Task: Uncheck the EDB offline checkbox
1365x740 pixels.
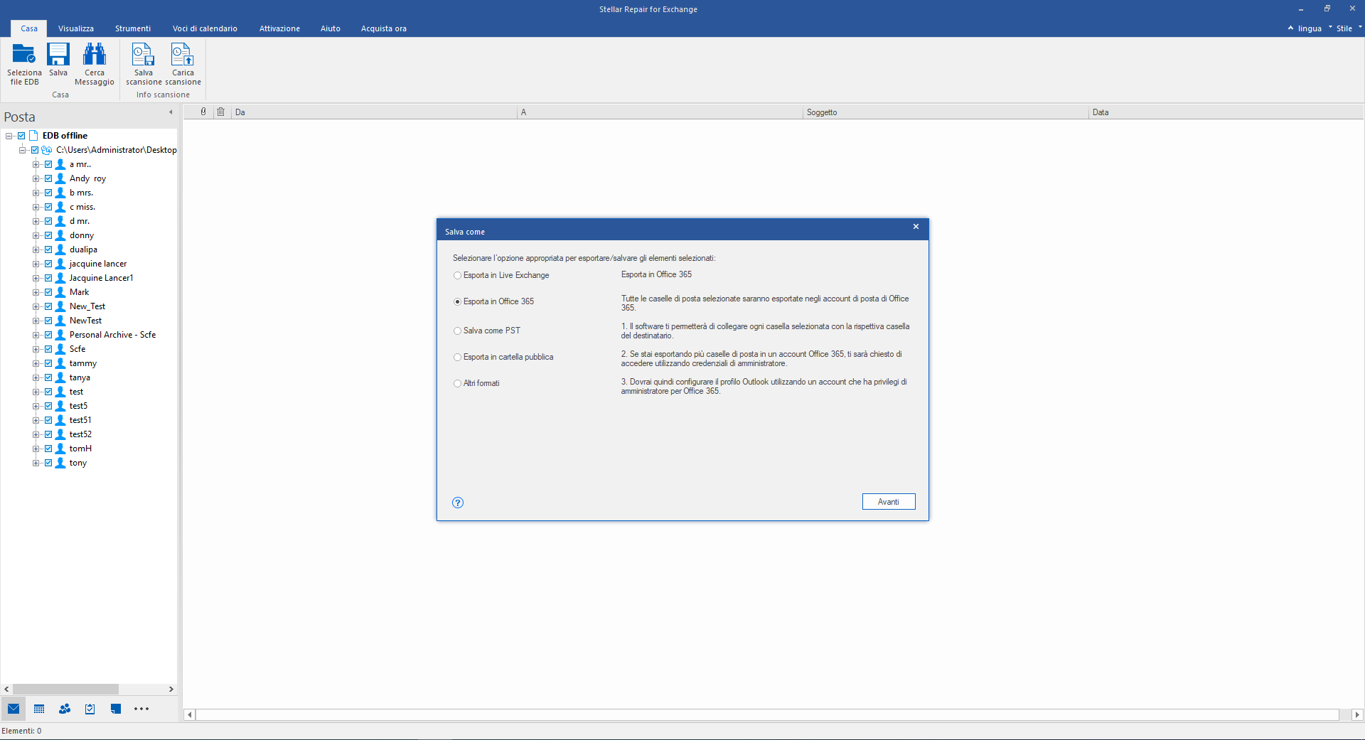Action: (x=21, y=136)
